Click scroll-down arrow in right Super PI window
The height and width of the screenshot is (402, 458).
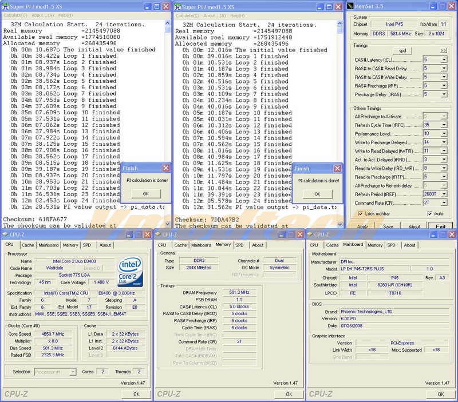pyautogui.click(x=339, y=224)
